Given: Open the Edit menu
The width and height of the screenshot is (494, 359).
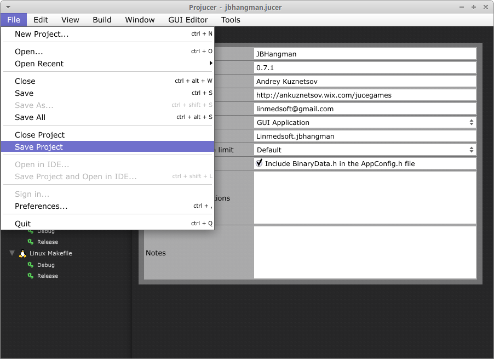Looking at the screenshot, I should (41, 20).
